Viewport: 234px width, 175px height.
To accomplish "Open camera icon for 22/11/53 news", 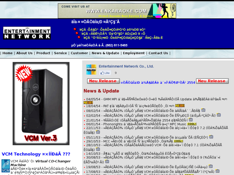I will tap(98, 132).
